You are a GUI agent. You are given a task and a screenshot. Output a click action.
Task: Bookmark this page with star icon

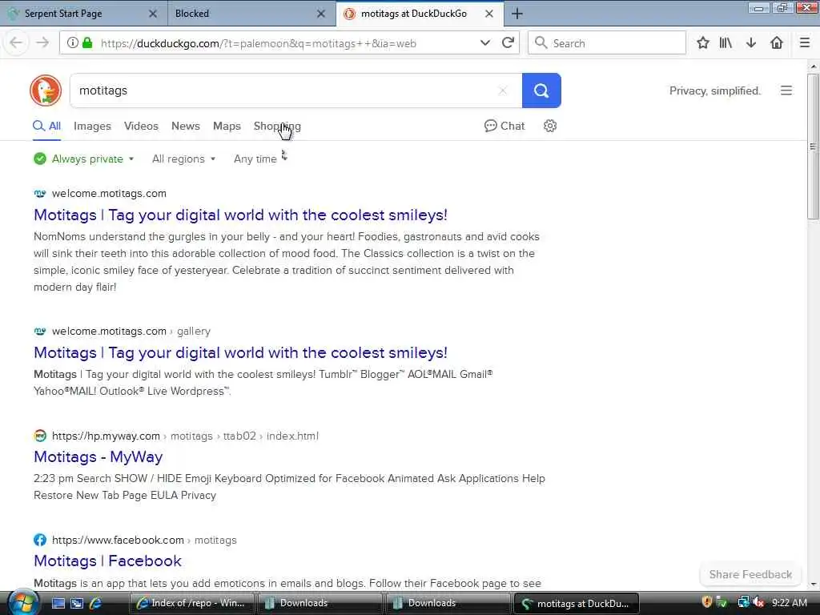coord(703,43)
